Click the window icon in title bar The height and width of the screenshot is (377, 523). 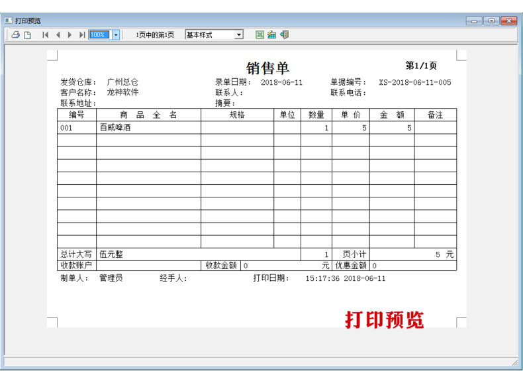[x=8, y=21]
